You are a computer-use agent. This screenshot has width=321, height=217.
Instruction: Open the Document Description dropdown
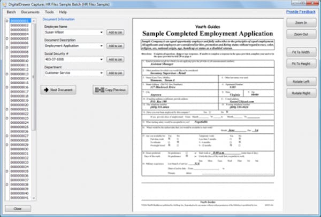[x=101, y=46]
